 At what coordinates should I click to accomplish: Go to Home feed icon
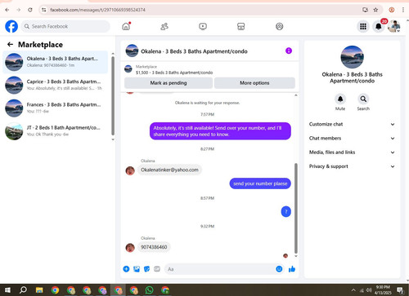click(x=126, y=26)
